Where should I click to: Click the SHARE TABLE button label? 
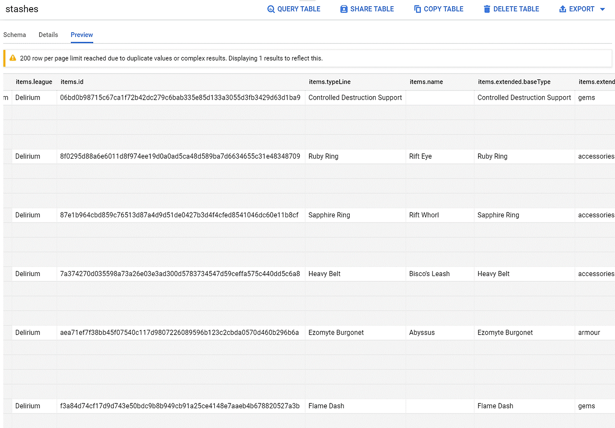(372, 9)
